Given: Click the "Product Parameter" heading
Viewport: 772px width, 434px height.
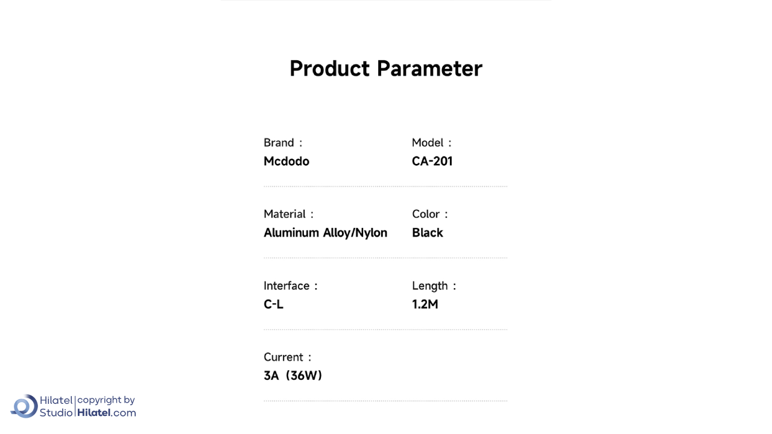Looking at the screenshot, I should pos(386,69).
